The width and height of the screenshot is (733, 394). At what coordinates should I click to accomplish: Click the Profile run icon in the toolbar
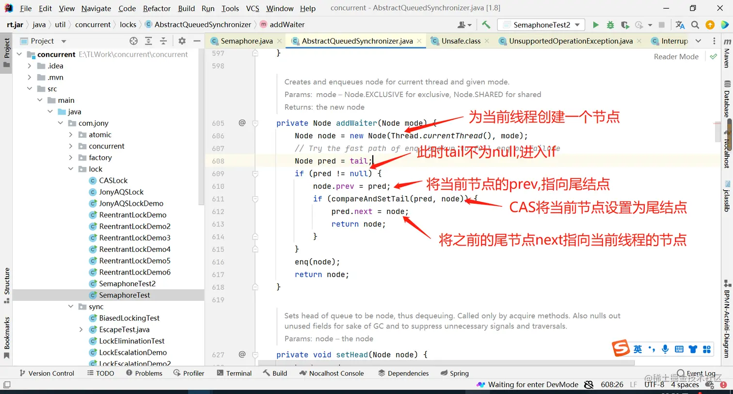click(x=640, y=25)
